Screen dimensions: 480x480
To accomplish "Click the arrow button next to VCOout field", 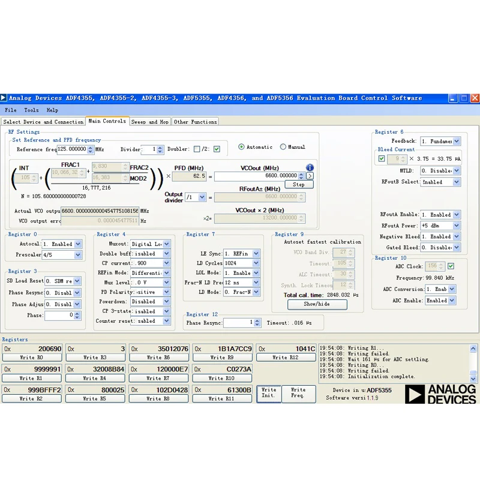I will pos(310,176).
